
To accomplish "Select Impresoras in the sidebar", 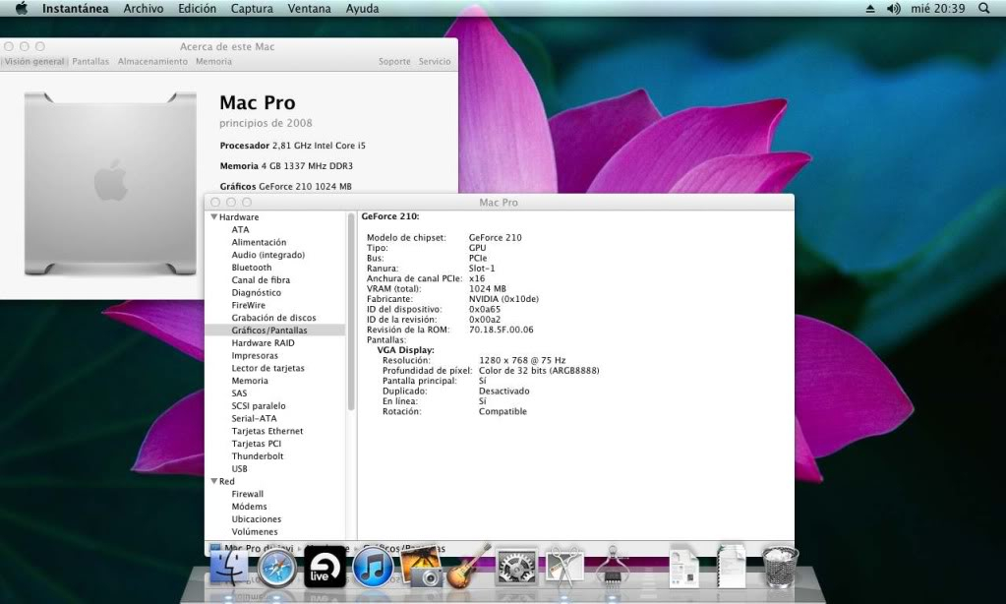I will click(255, 355).
